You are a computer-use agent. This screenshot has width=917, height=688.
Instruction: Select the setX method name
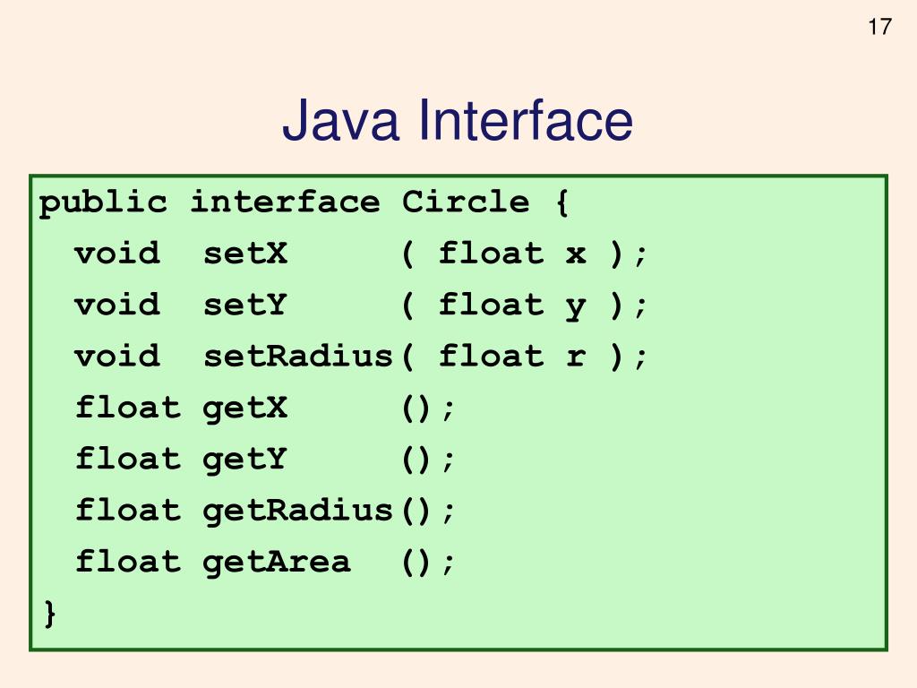[245, 254]
